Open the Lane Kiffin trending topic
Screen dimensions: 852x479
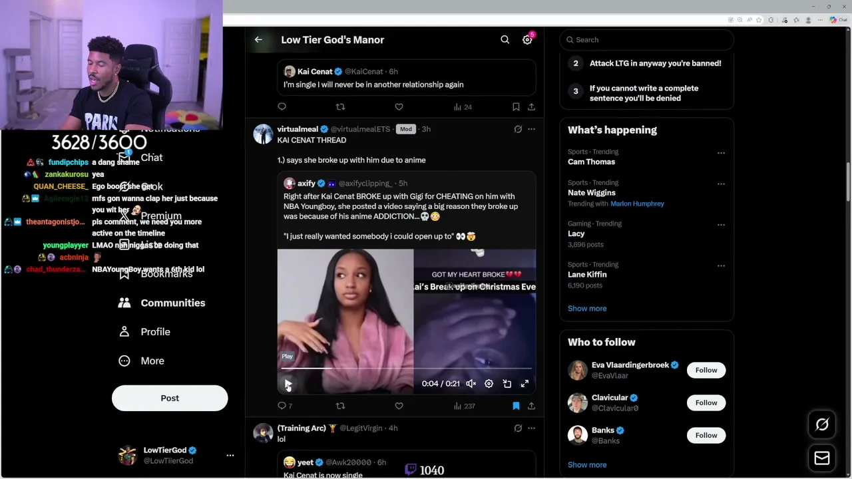click(x=587, y=274)
